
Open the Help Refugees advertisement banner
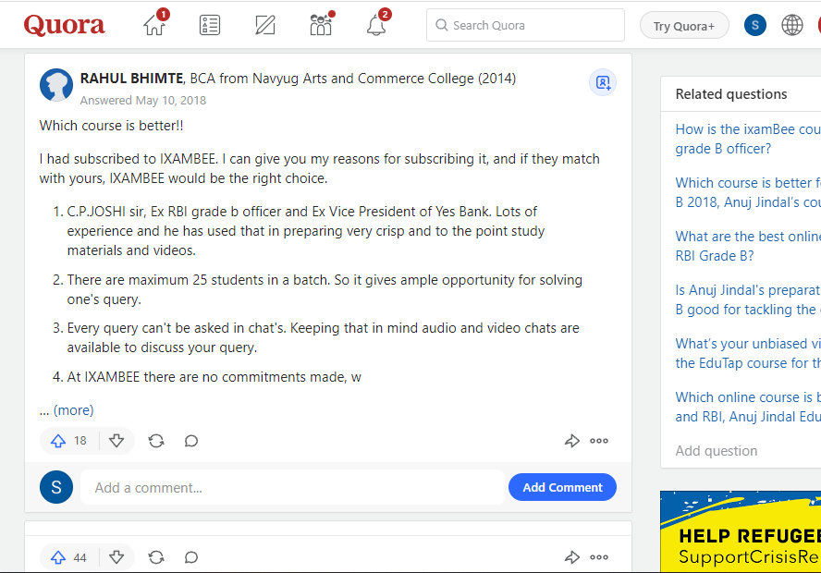(x=741, y=531)
